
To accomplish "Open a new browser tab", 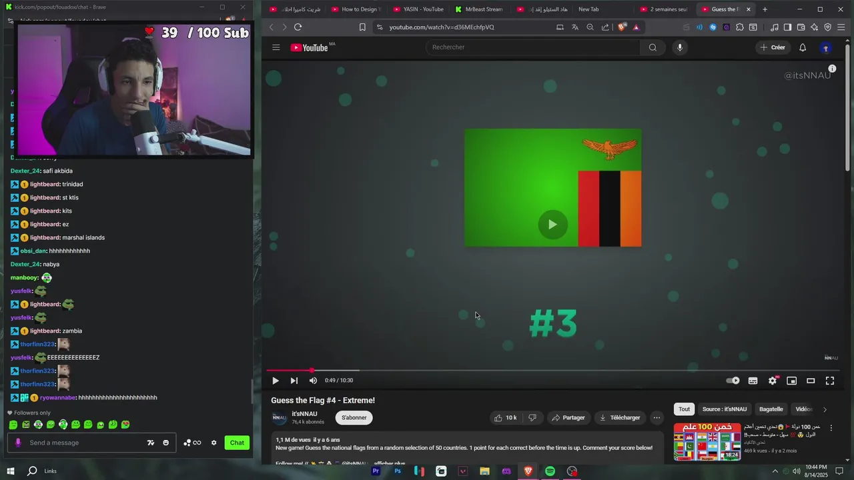I will click(765, 9).
